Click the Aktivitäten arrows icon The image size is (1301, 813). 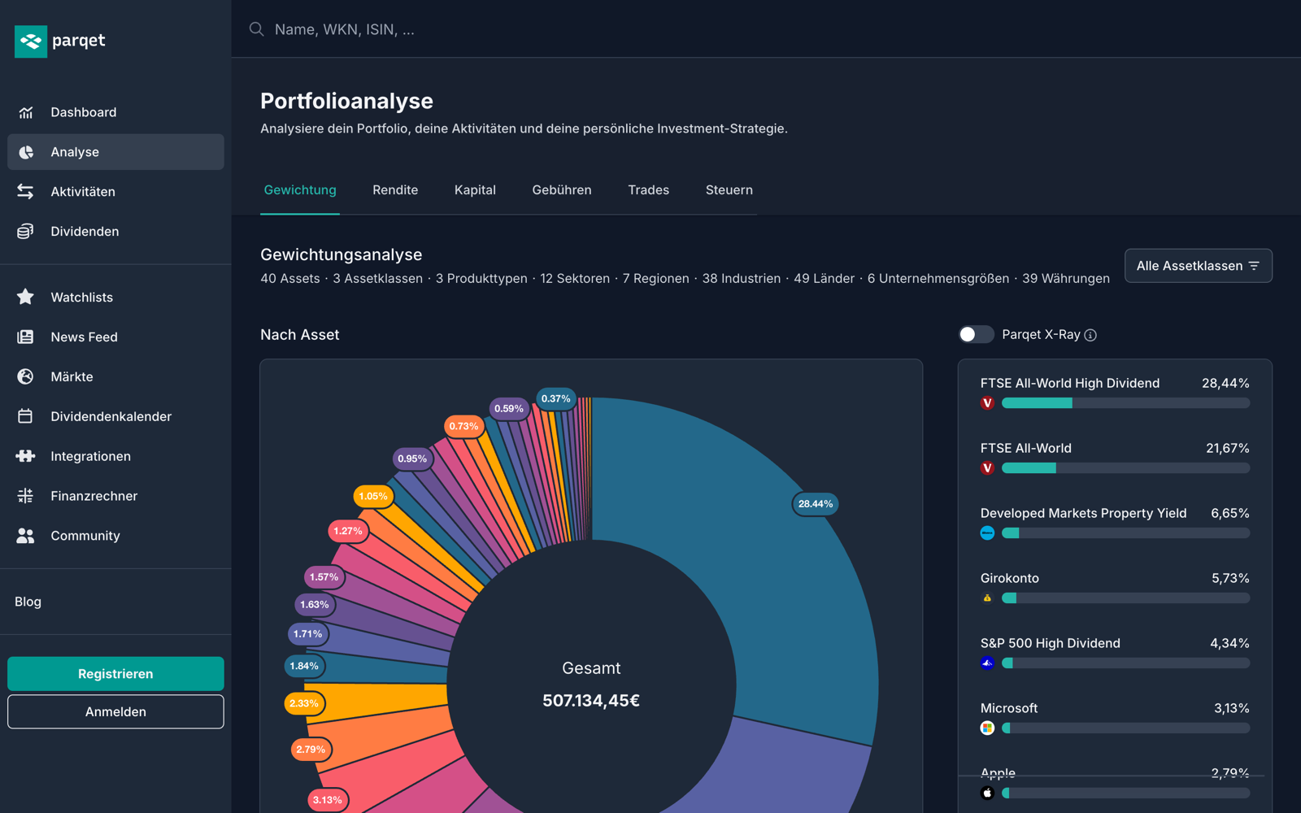tap(26, 192)
